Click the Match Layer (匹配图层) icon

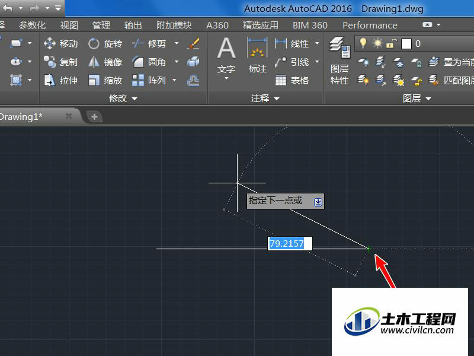(x=434, y=80)
